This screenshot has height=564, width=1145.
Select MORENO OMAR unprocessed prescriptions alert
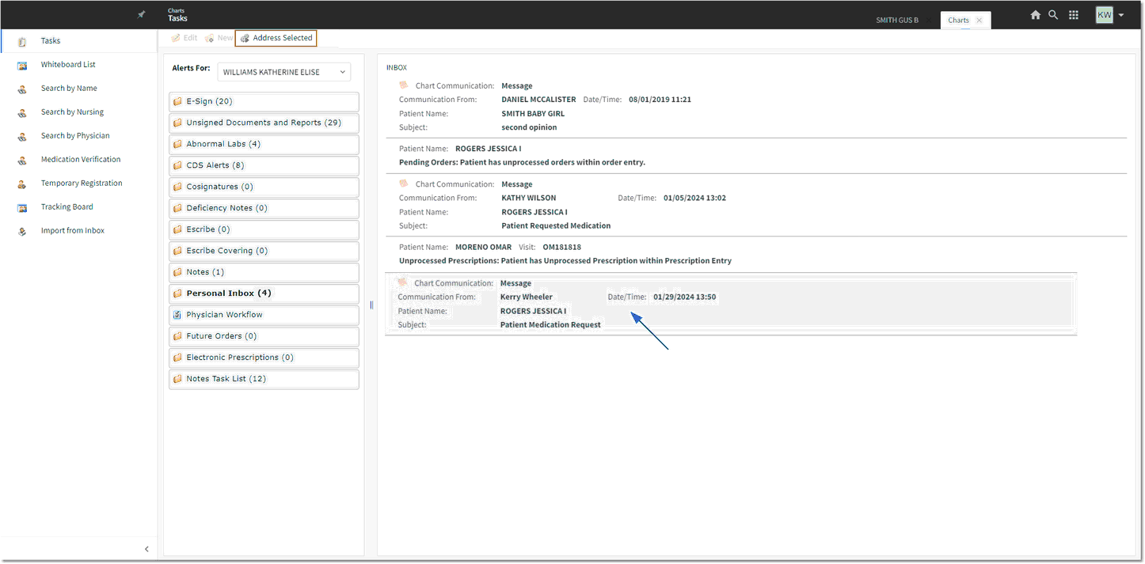coord(756,254)
